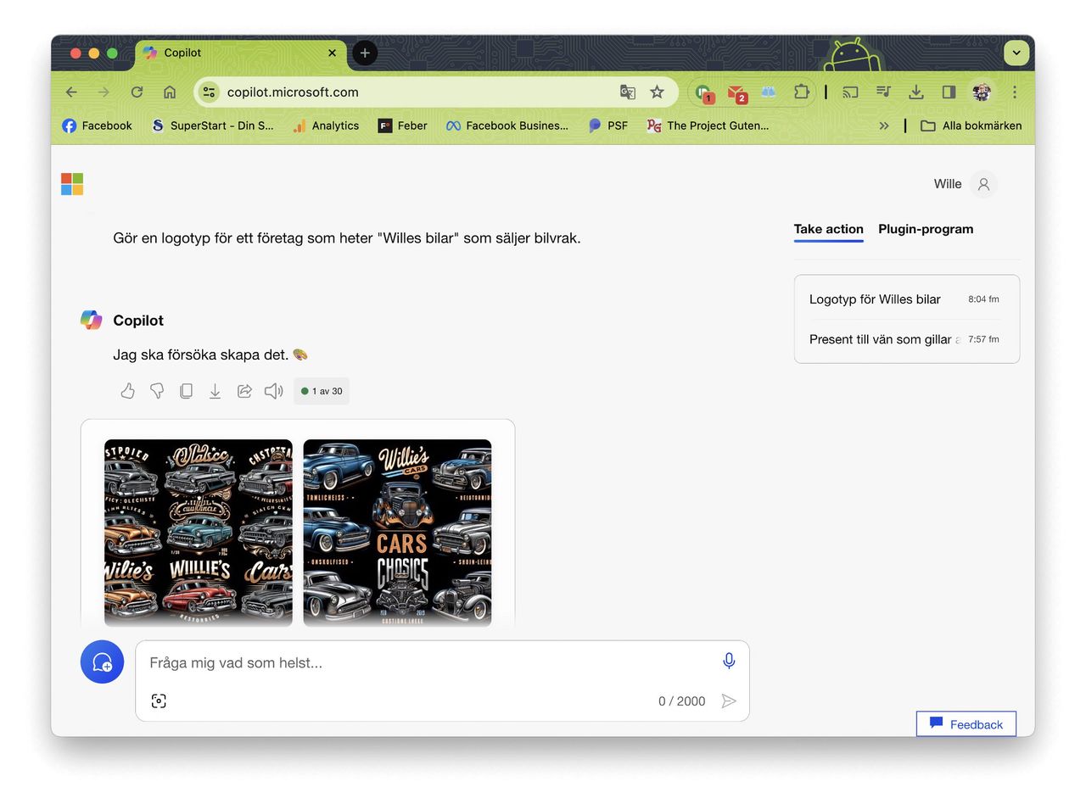
Task: Copy the Copilot response
Action: (186, 391)
